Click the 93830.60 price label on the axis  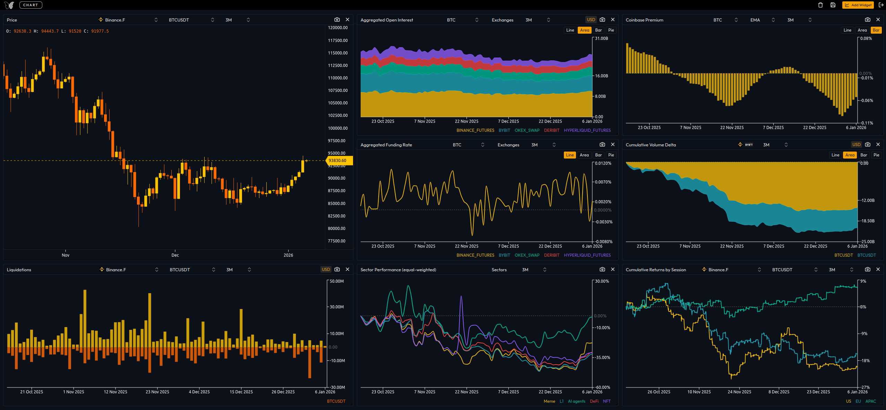(337, 161)
